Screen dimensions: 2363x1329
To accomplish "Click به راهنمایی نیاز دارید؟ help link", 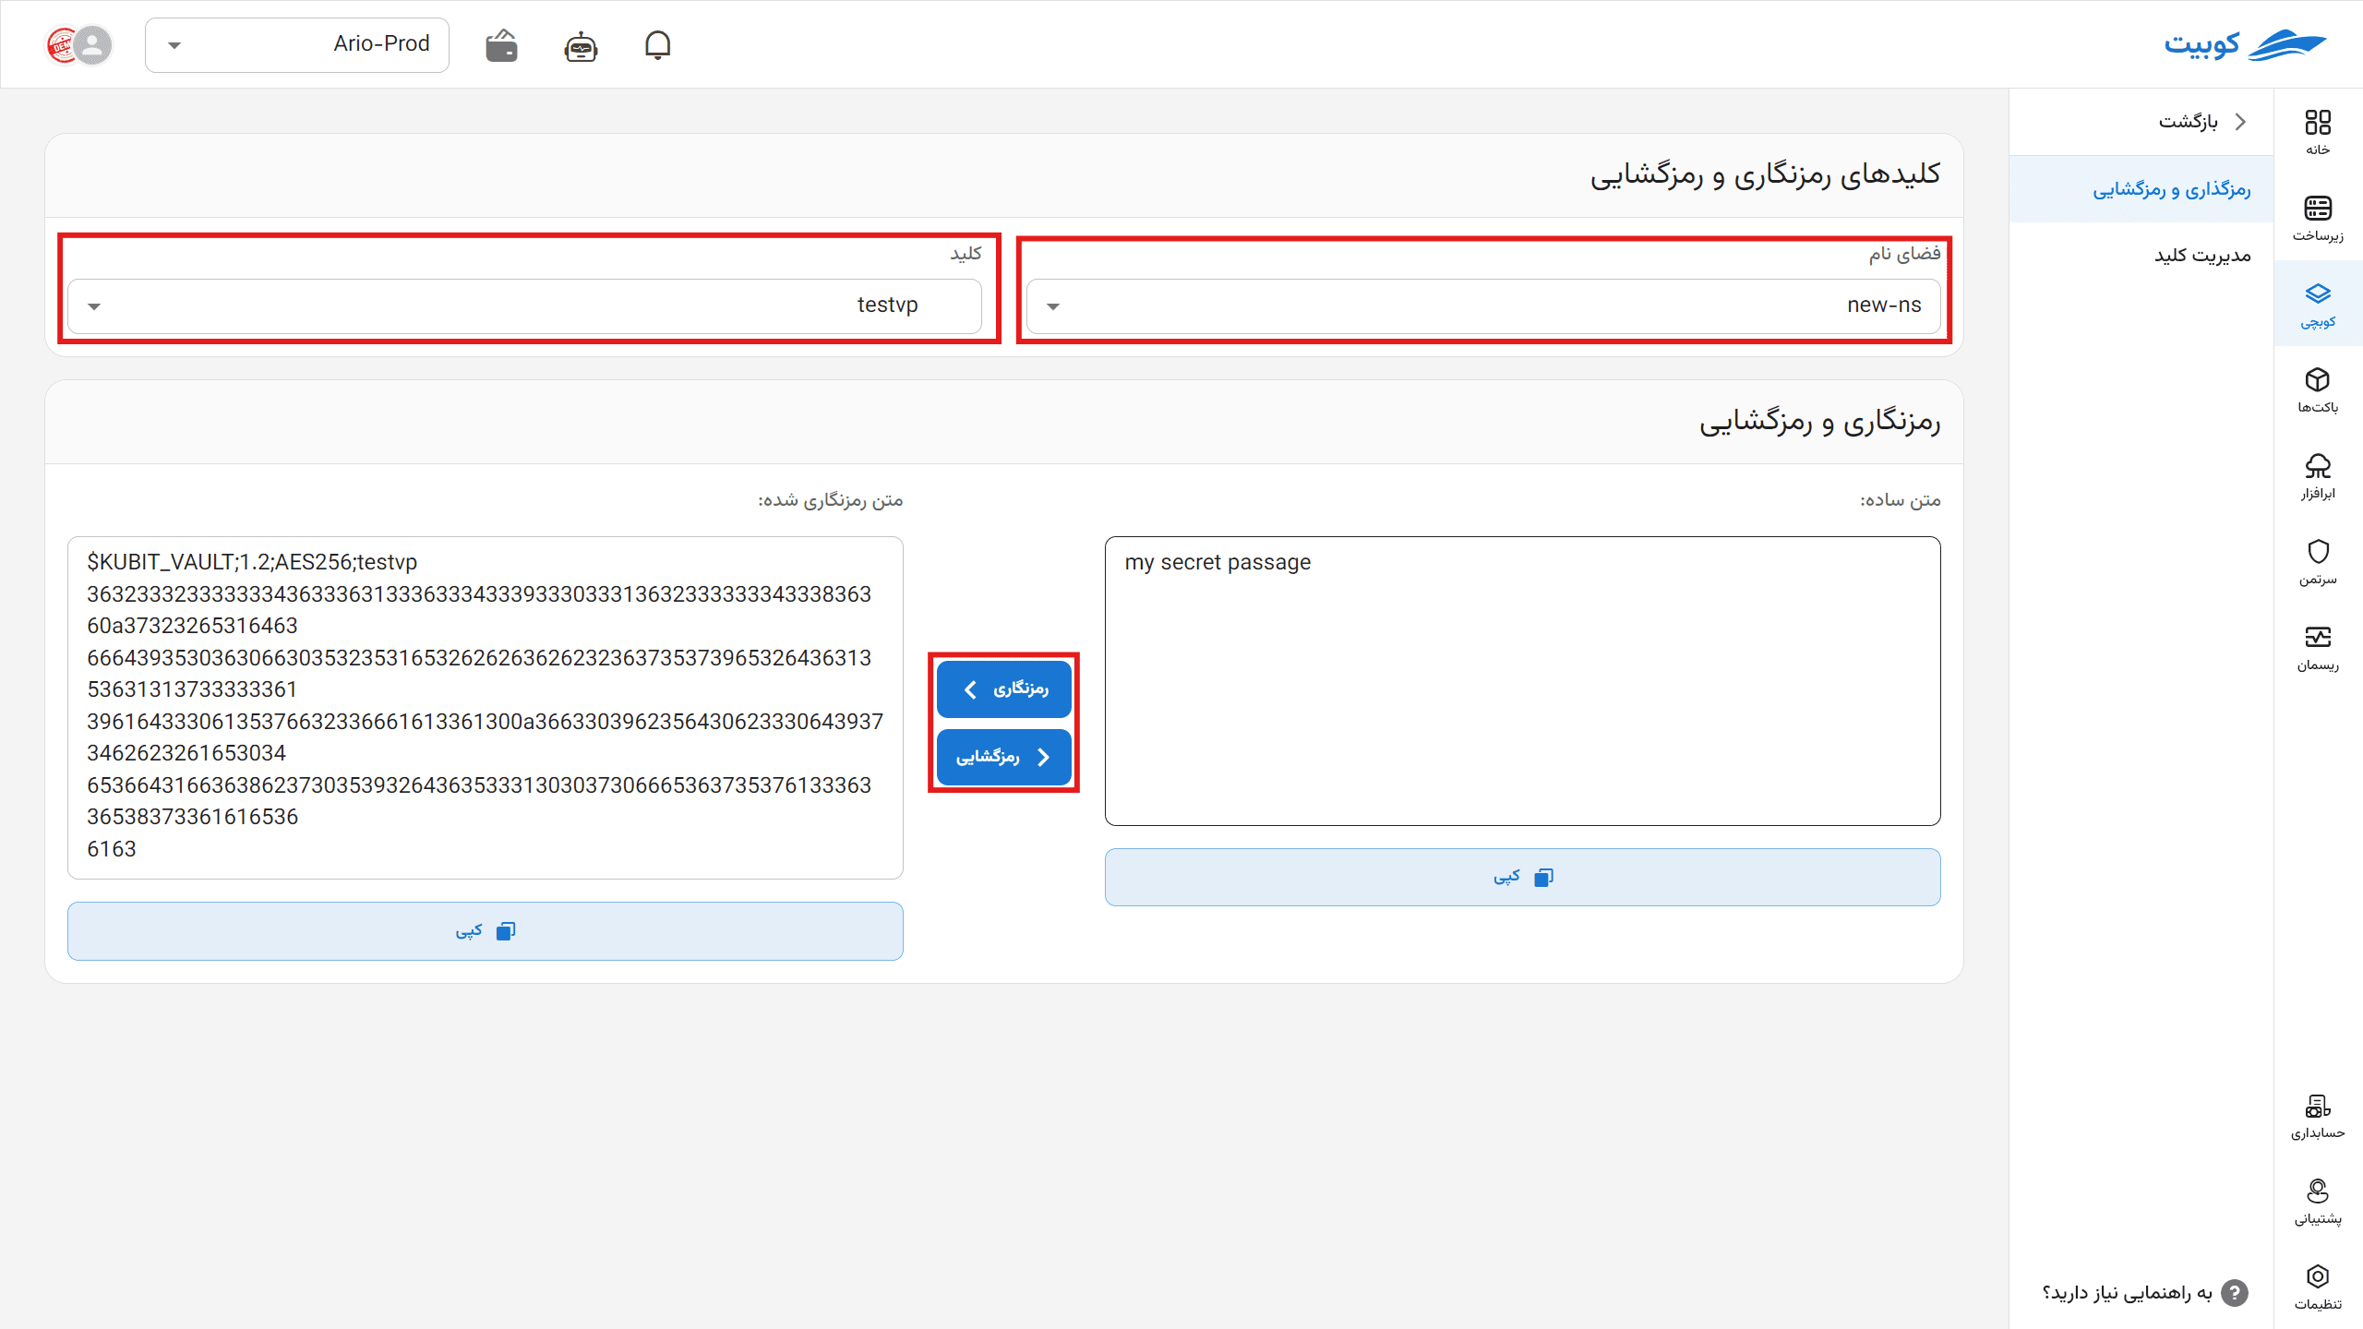I will pos(2127,1293).
